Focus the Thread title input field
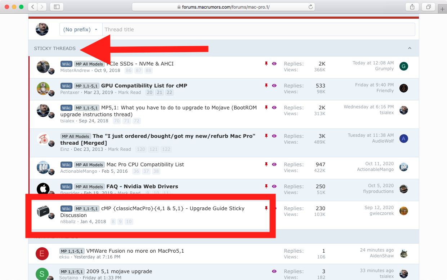 [x=259, y=30]
